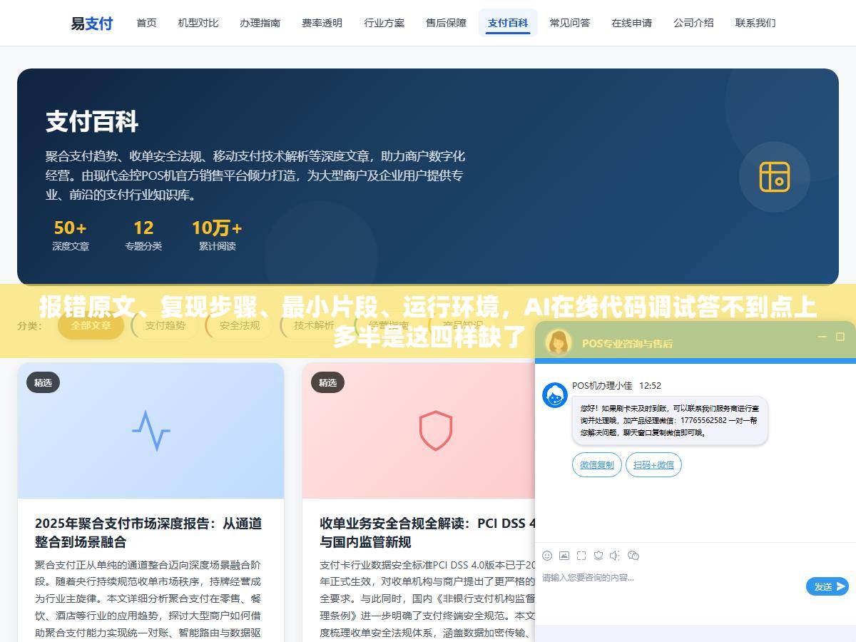Click the 微信复制 button
The image size is (856, 642).
[597, 465]
